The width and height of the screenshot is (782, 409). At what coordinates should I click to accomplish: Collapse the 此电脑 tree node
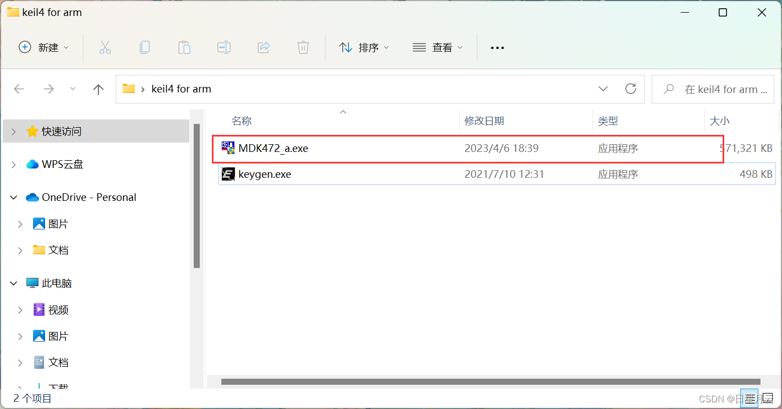(14, 283)
